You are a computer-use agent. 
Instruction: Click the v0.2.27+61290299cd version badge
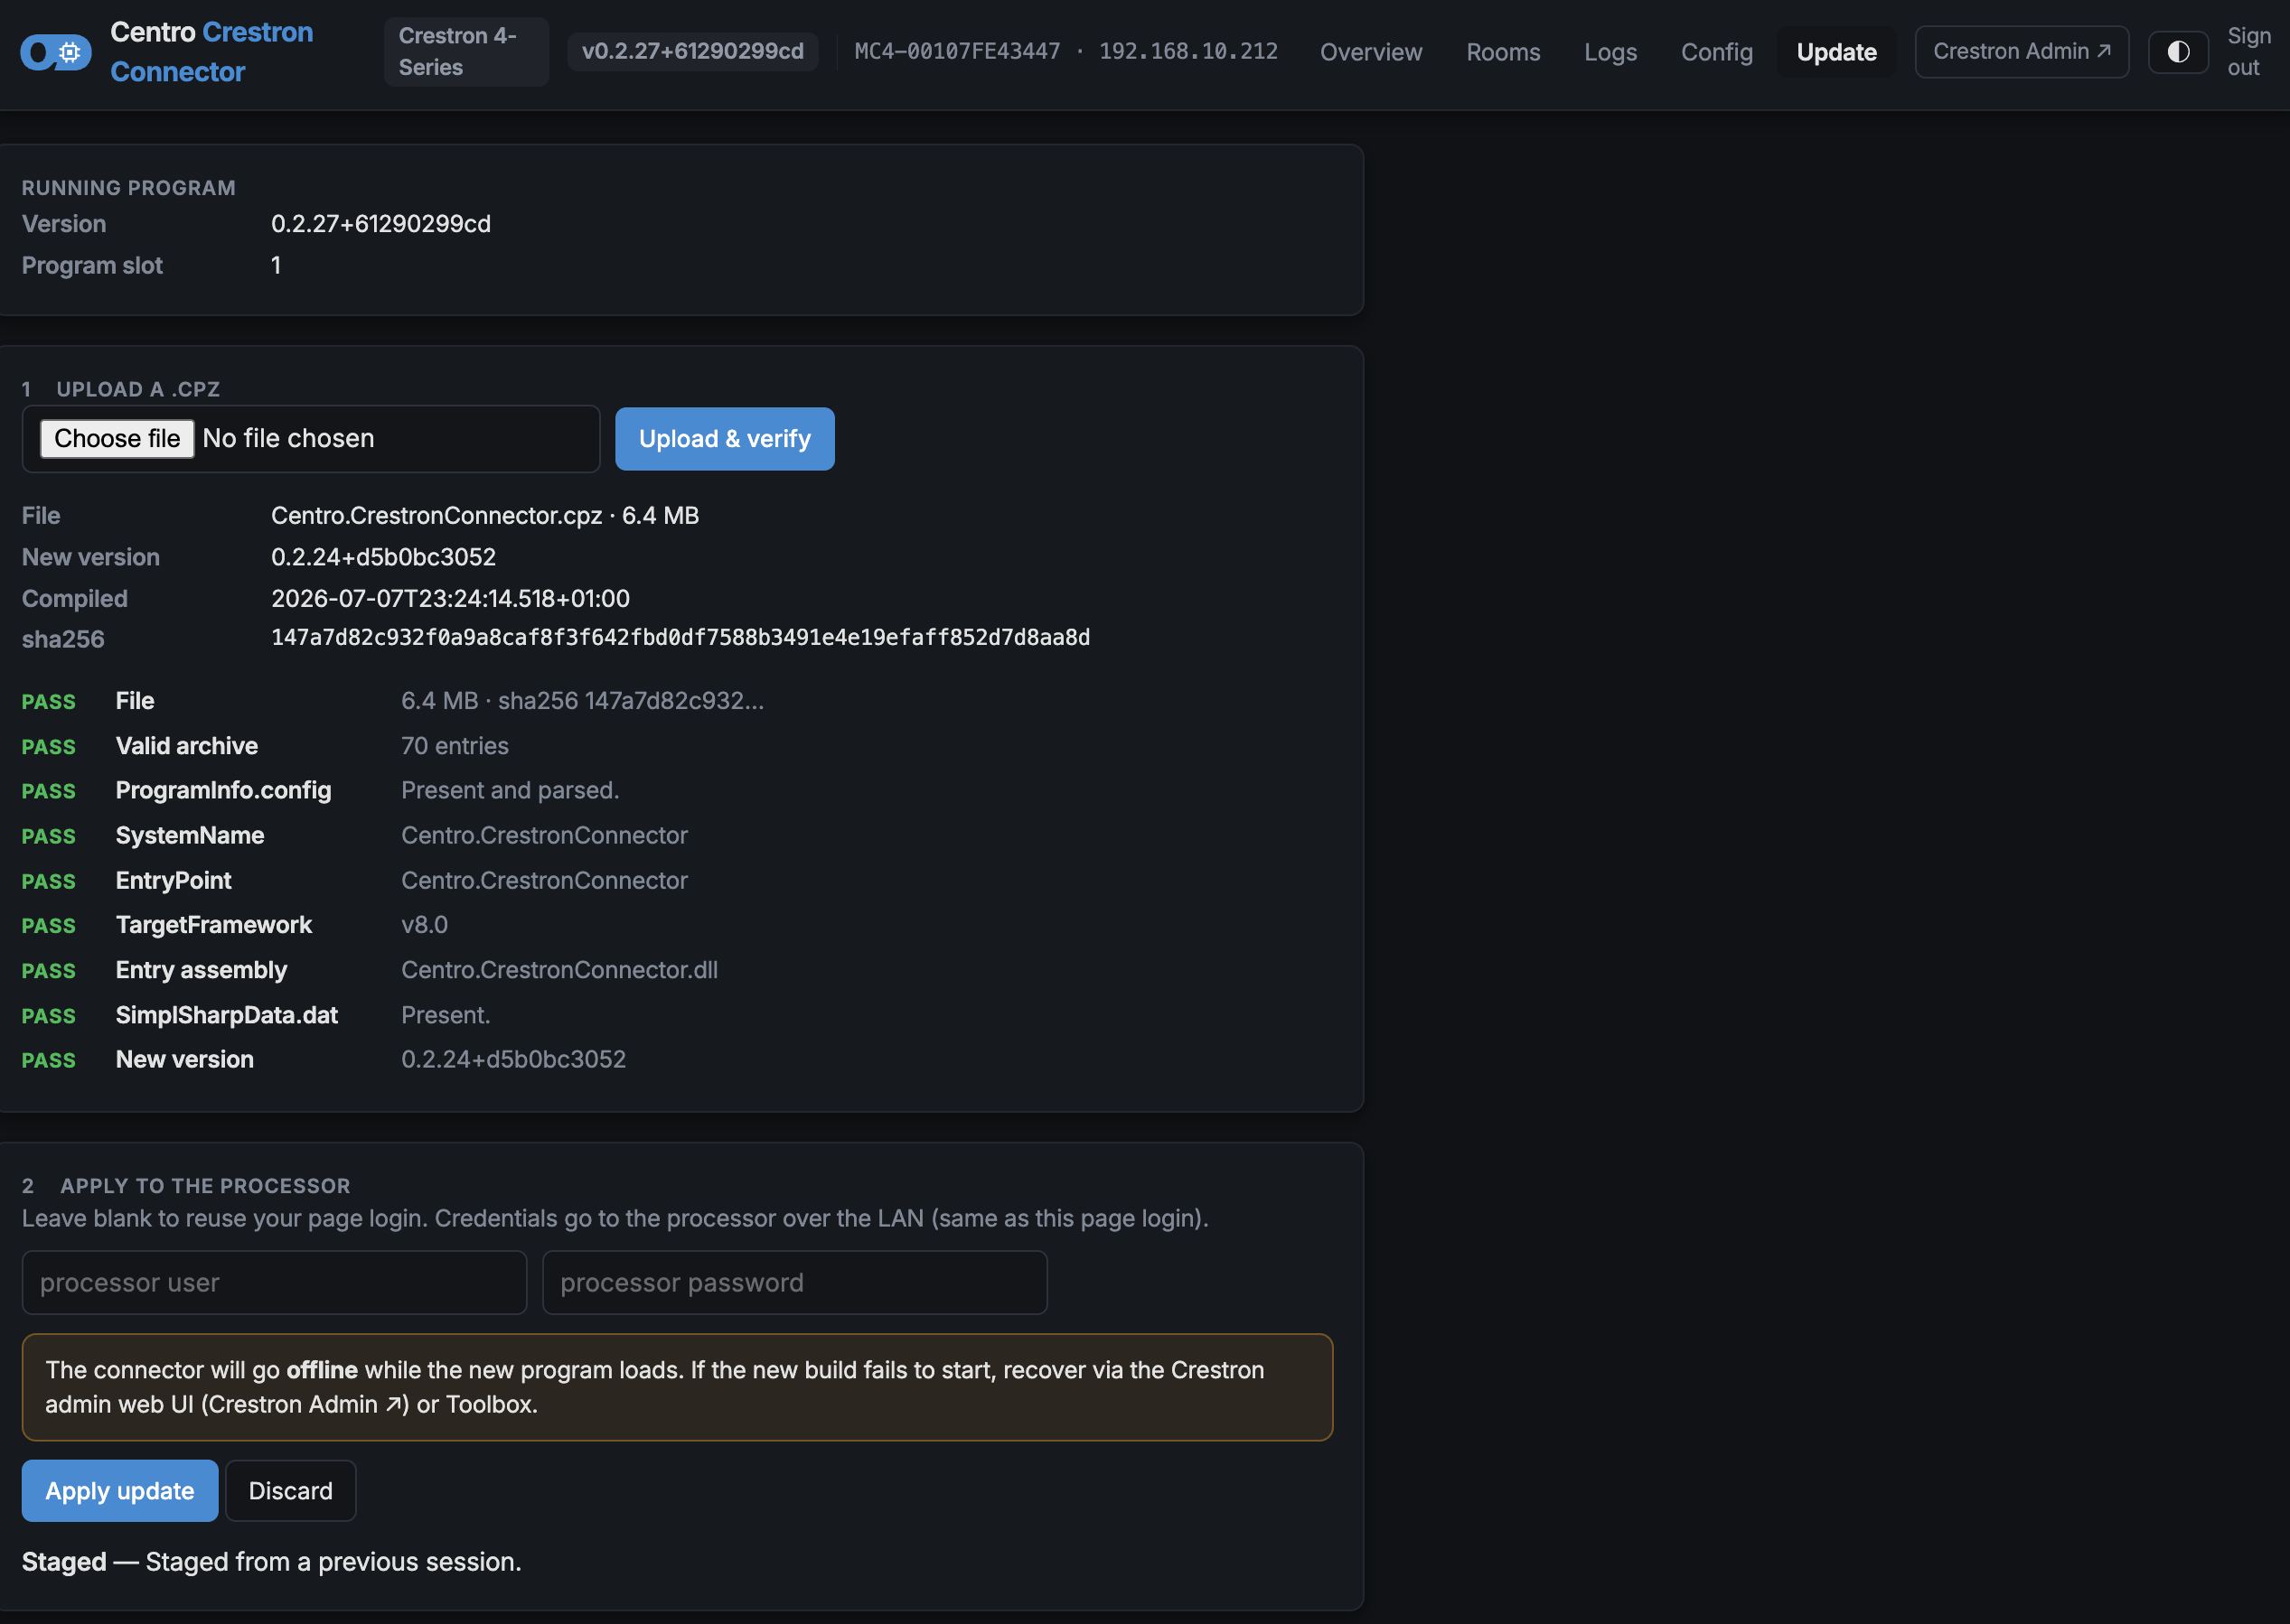click(x=692, y=52)
